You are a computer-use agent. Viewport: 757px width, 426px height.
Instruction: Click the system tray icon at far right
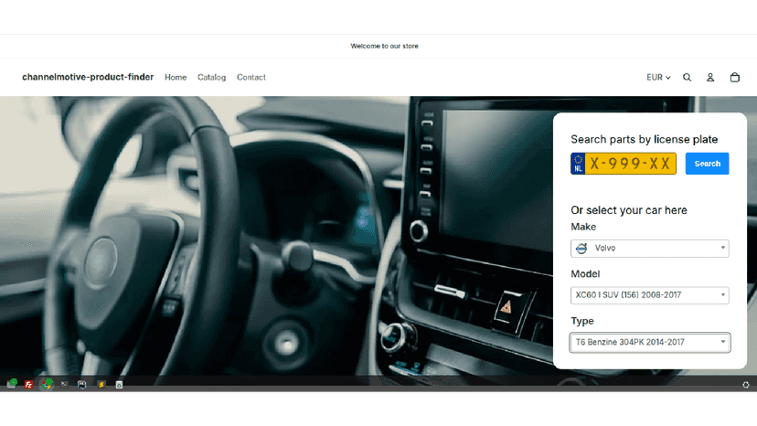pos(745,385)
